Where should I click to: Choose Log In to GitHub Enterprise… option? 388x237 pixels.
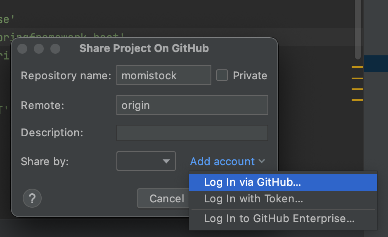point(283,219)
